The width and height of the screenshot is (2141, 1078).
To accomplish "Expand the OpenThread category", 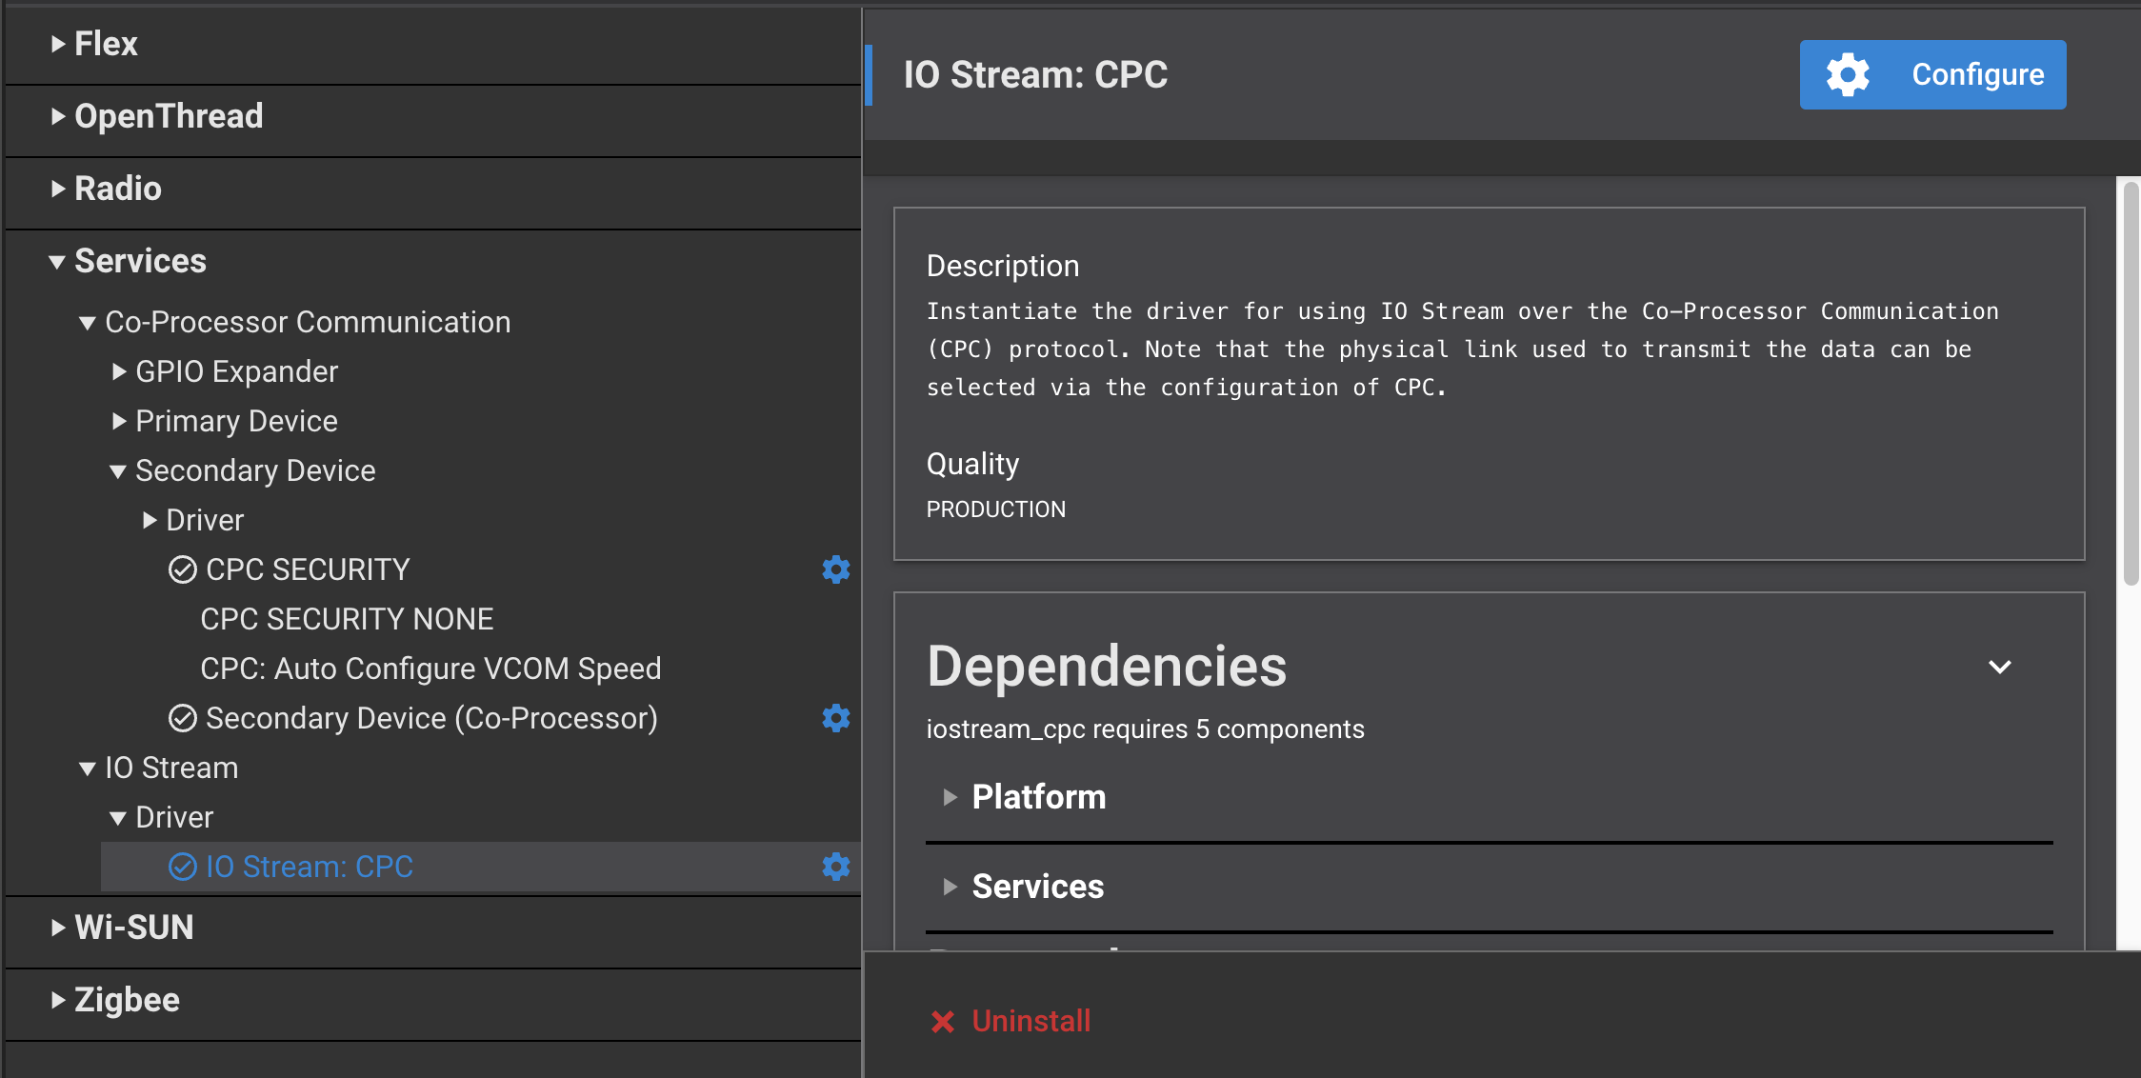I will 58,116.
